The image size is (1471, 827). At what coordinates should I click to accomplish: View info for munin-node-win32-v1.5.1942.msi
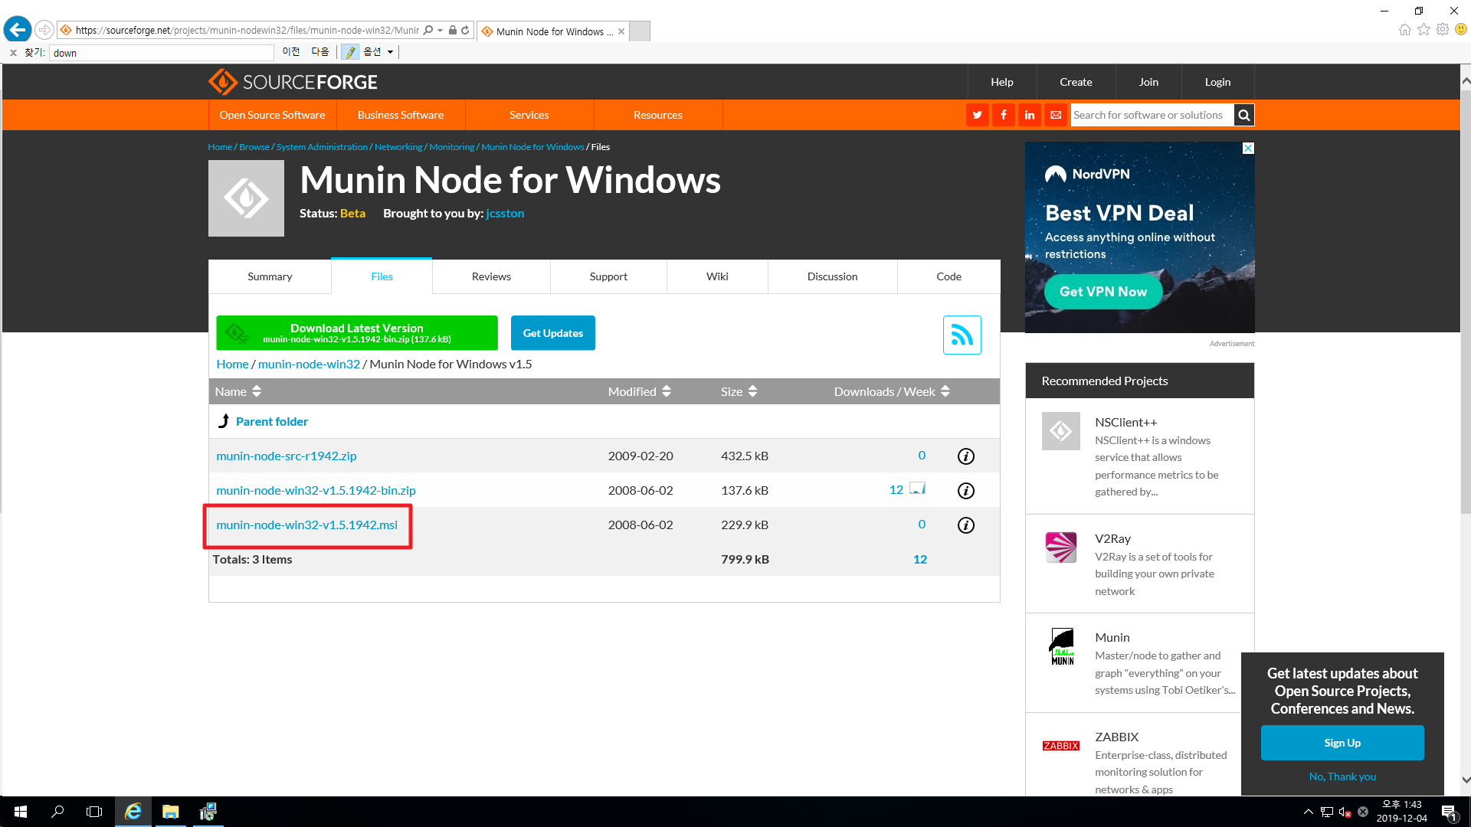966,525
